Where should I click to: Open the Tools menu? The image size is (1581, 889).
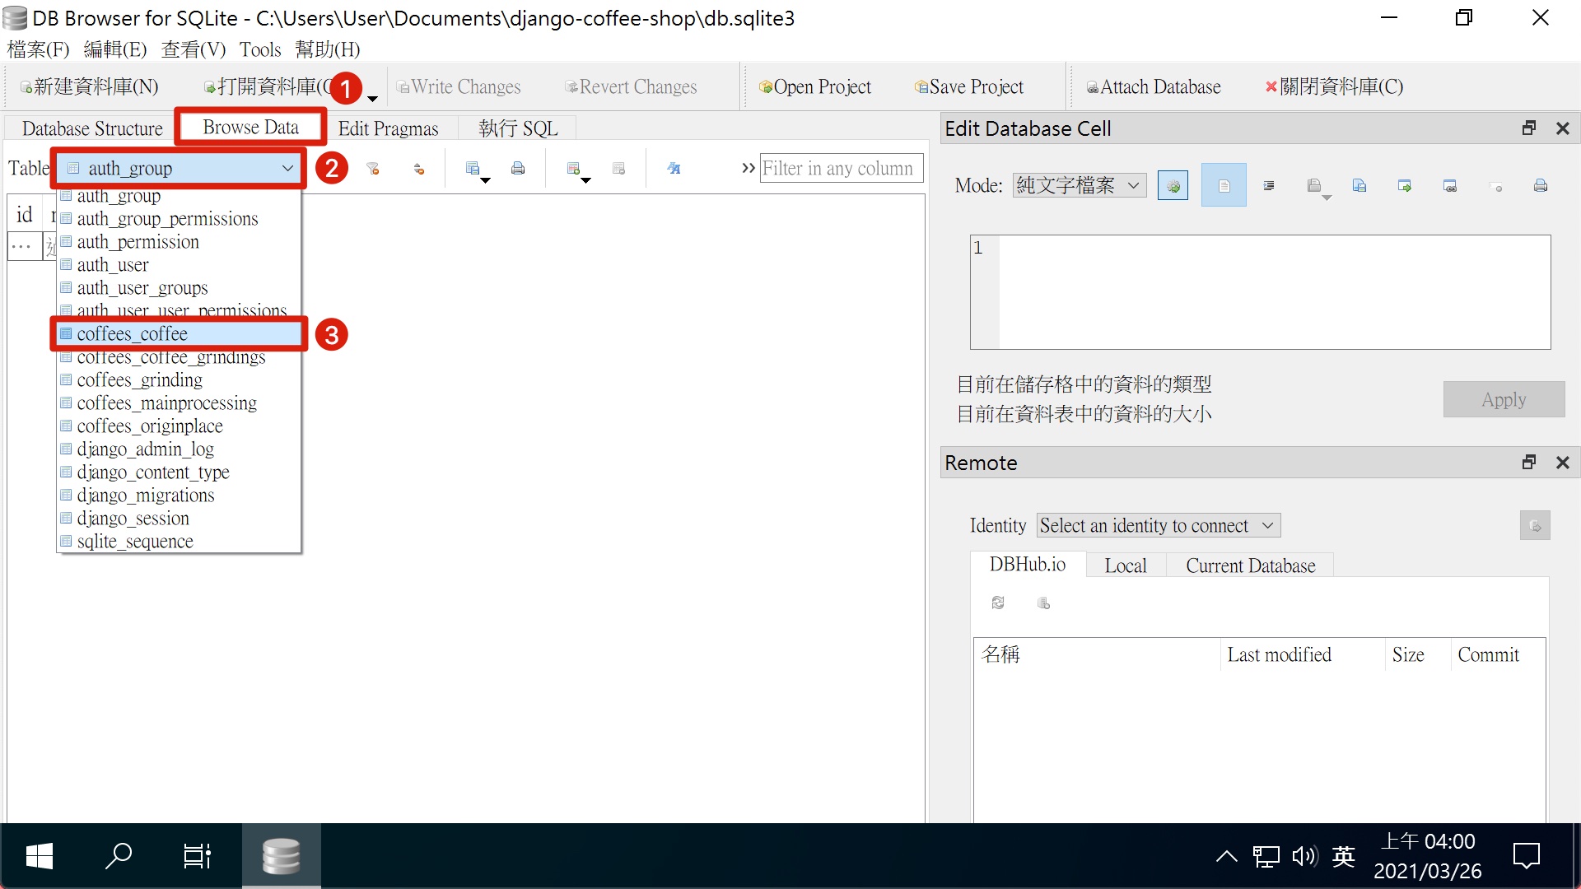click(x=260, y=49)
